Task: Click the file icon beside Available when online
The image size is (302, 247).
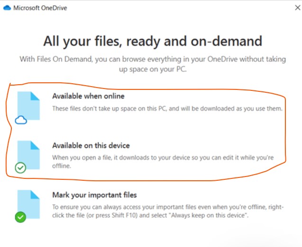Action: 28,106
